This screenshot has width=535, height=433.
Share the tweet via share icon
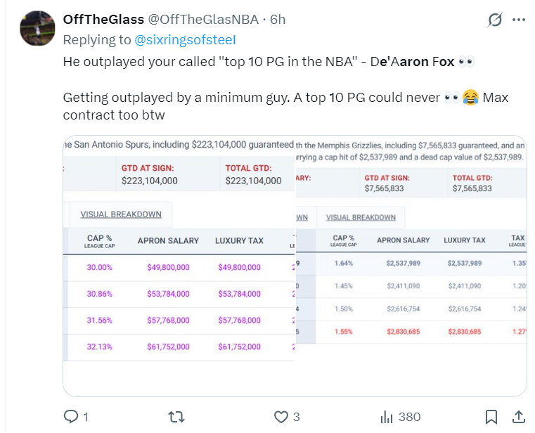coord(517,417)
